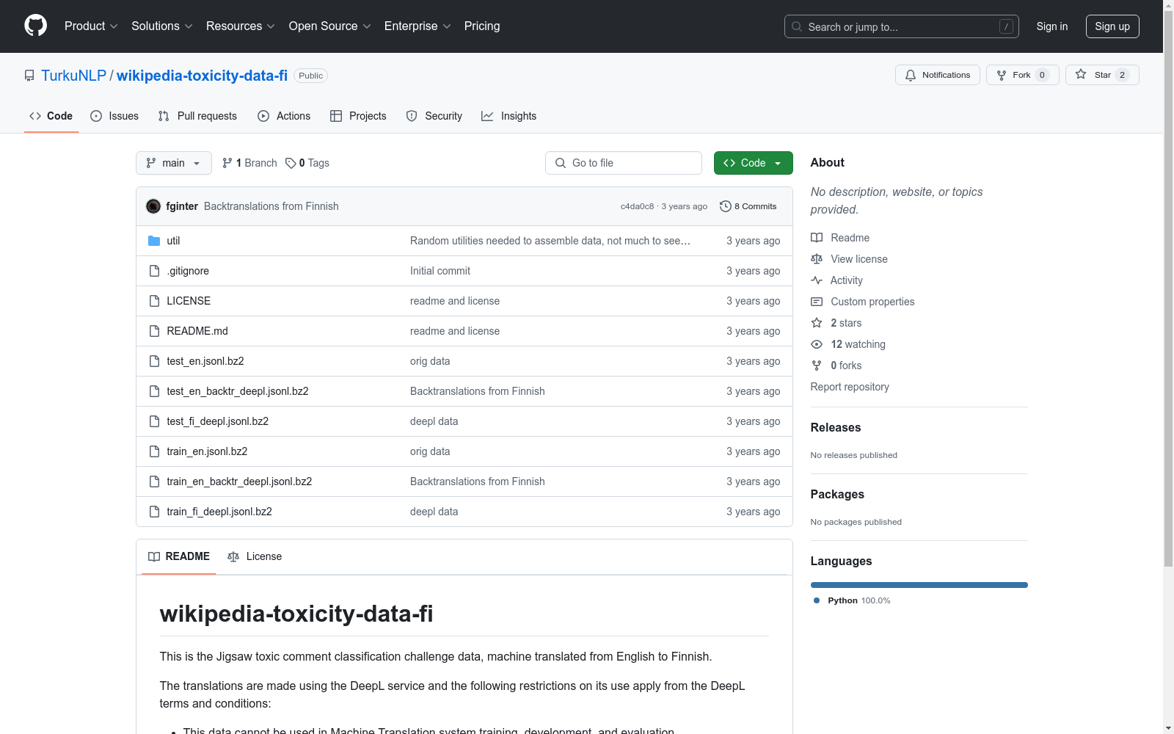Click the file icon next to train_en_backtr_deepl.jsonl.bz2
Image resolution: width=1174 pixels, height=734 pixels.
point(154,482)
